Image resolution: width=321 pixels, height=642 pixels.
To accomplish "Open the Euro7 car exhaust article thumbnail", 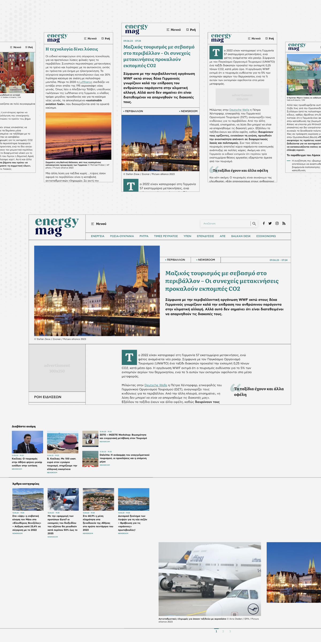I will coord(63,499).
